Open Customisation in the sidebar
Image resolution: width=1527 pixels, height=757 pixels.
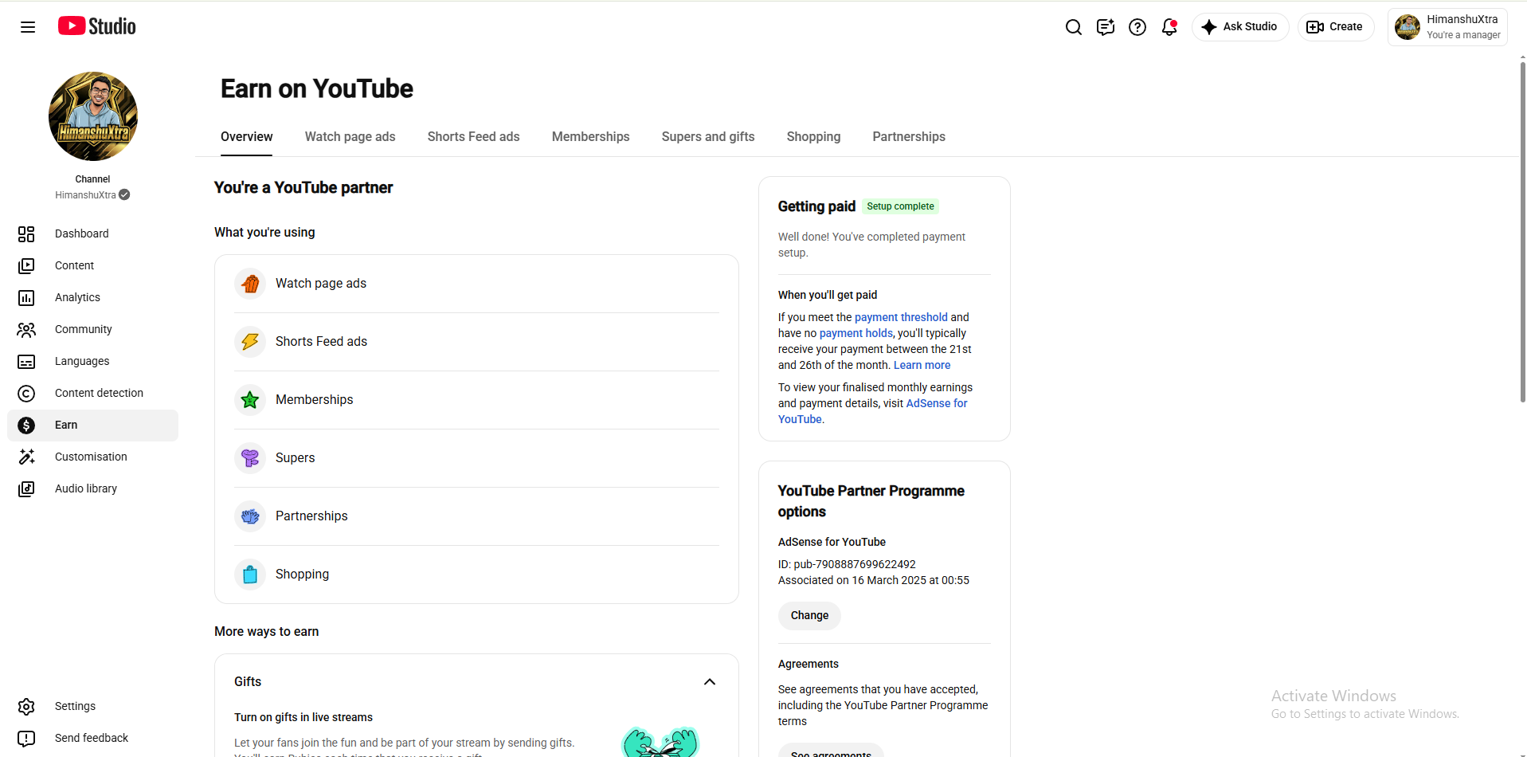click(x=92, y=457)
